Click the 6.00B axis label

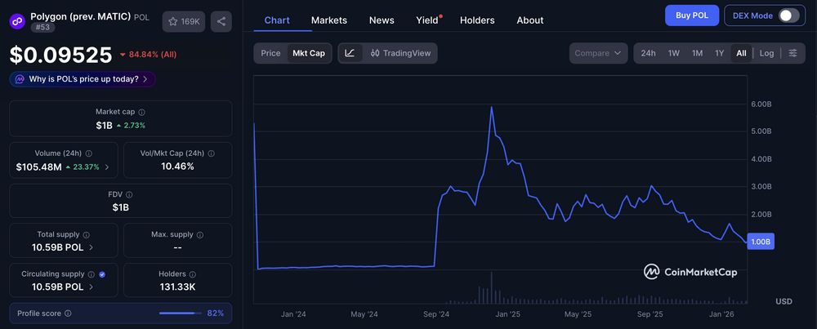click(x=761, y=104)
